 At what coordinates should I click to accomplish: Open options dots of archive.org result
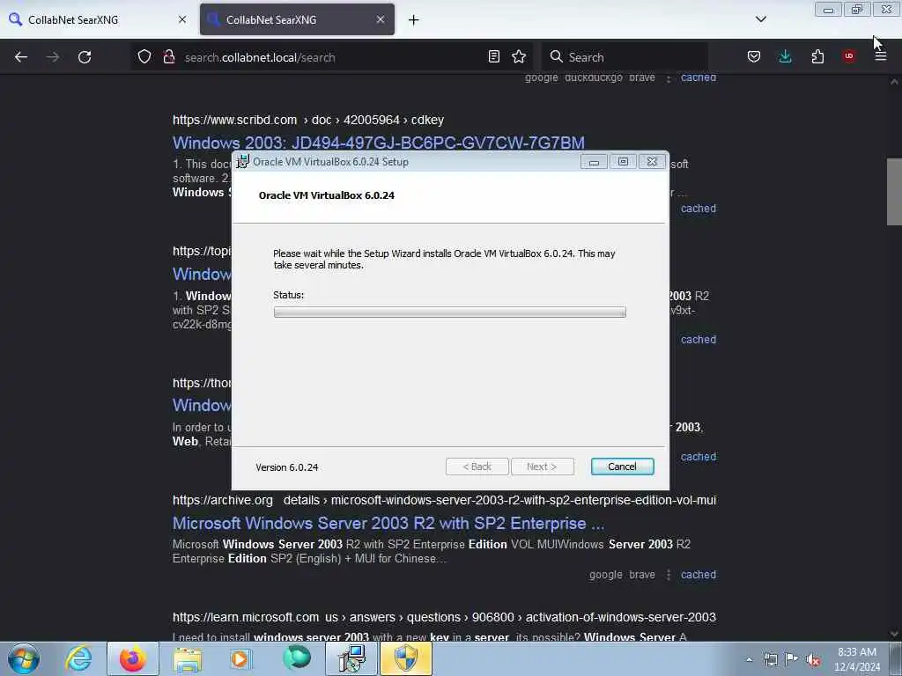(x=669, y=575)
